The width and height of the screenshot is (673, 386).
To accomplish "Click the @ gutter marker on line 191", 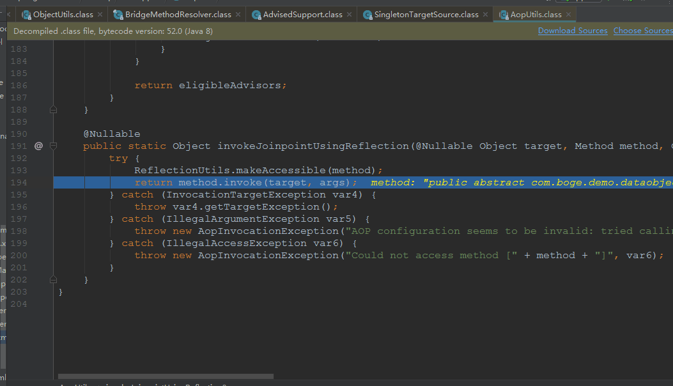I will pyautogui.click(x=38, y=146).
